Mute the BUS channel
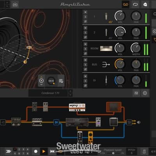 pyautogui.click(x=85, y=60)
